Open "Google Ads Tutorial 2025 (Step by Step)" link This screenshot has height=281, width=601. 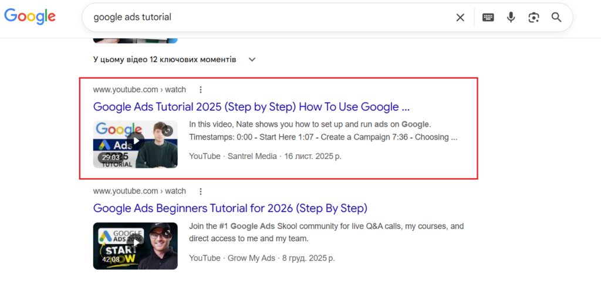(251, 107)
